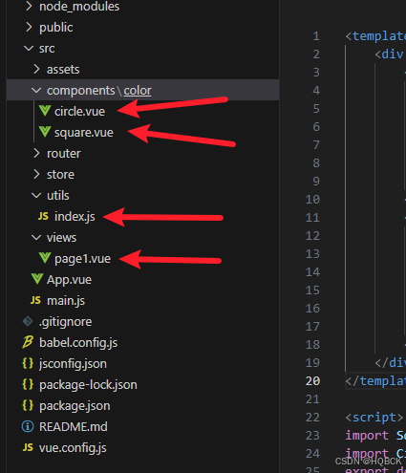
Task: Collapse the views folder chevron
Action: click(36, 237)
